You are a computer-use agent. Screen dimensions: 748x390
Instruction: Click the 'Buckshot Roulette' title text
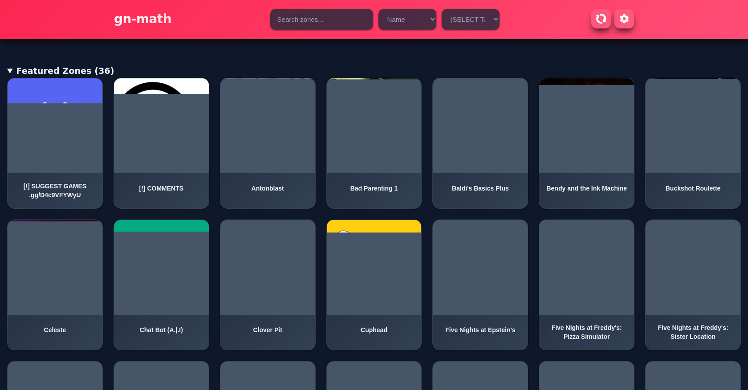pos(693,188)
